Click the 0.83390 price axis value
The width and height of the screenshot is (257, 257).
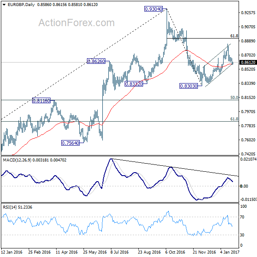(x=248, y=83)
